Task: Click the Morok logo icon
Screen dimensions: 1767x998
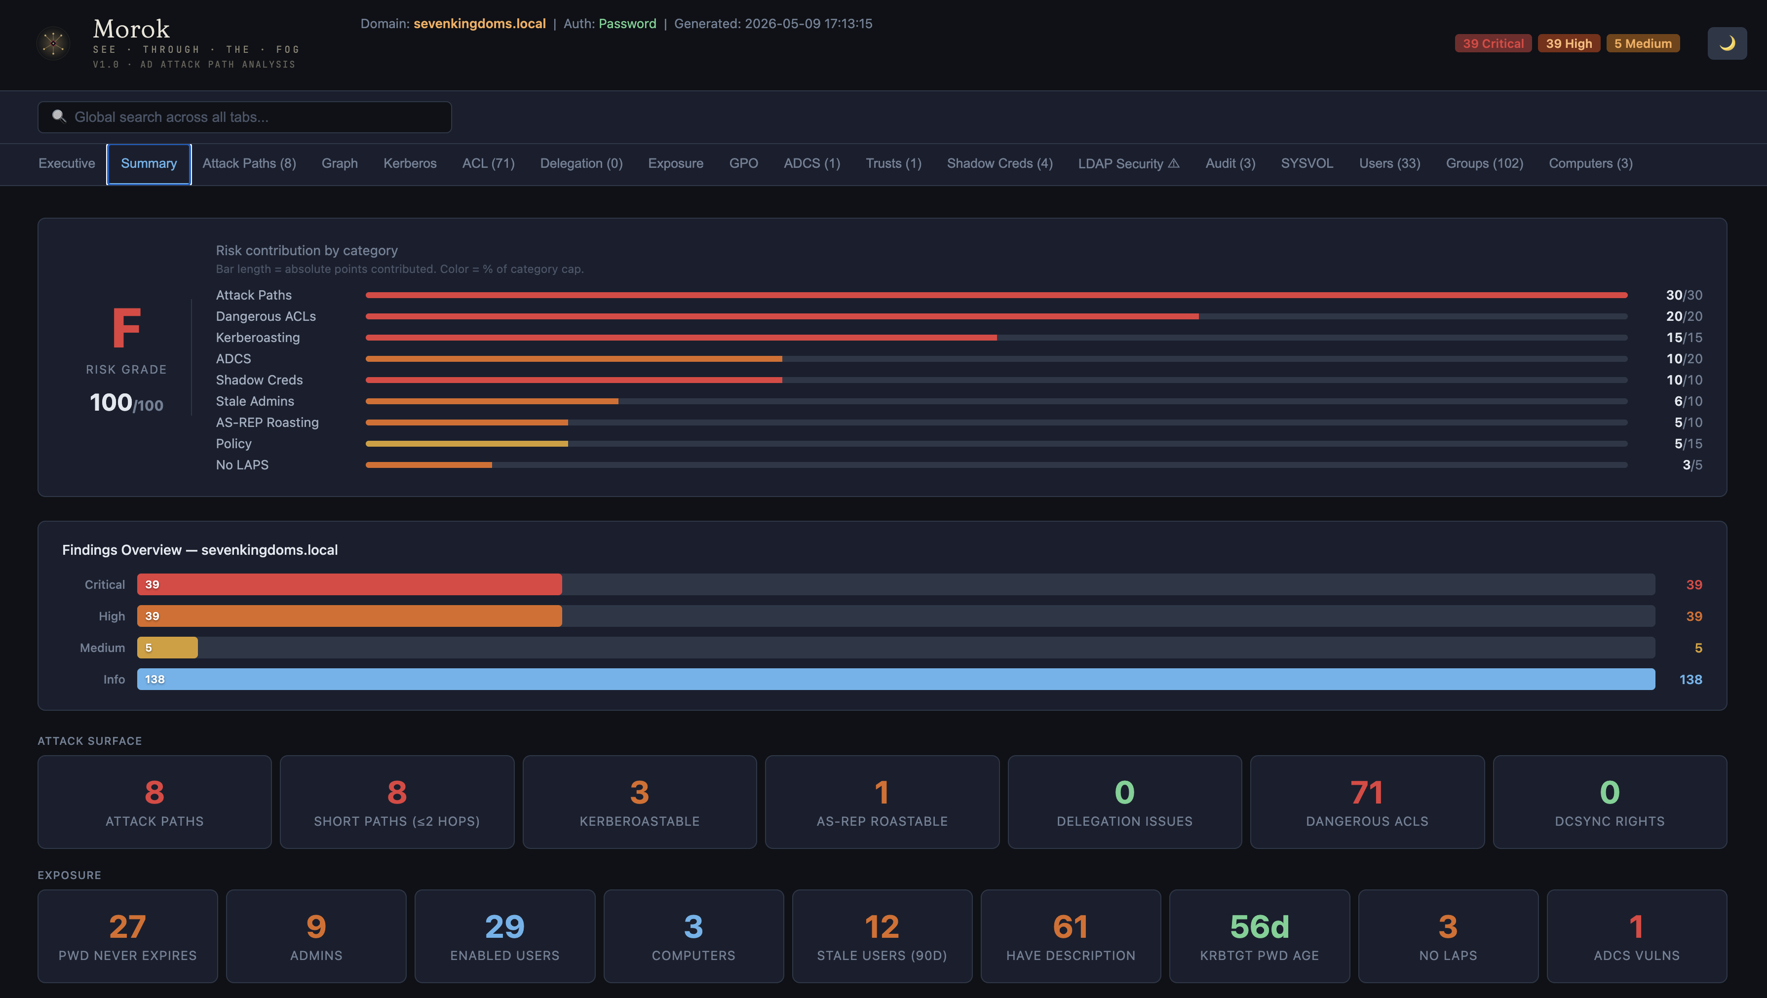Action: (x=53, y=43)
